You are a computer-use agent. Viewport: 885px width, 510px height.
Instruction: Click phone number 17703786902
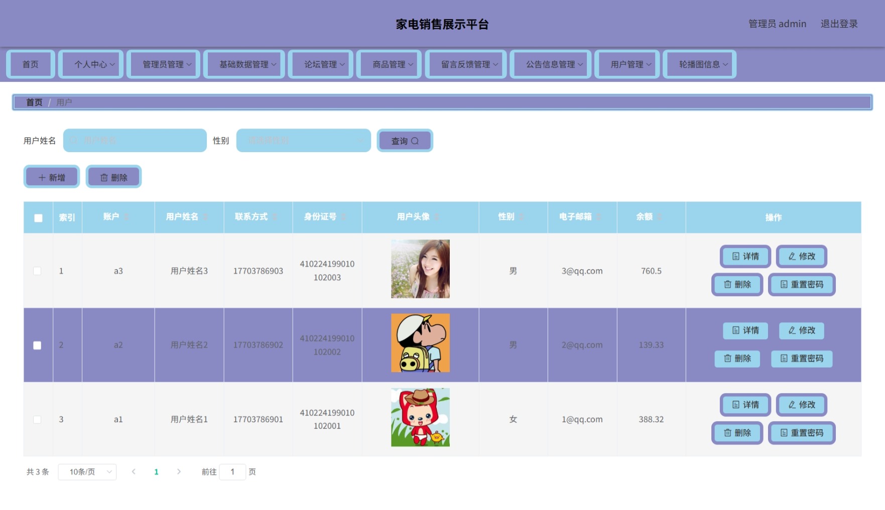[258, 345]
